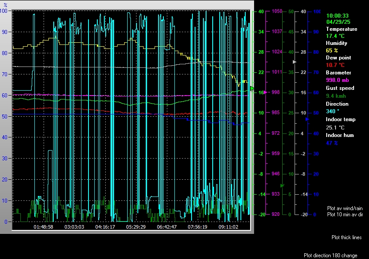Click the 07:56:19 time axis label
Image resolution: width=369 pixels, height=259 pixels.
click(x=197, y=227)
